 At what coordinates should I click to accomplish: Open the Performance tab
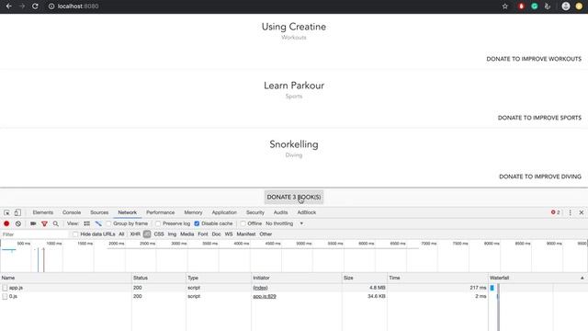161,212
